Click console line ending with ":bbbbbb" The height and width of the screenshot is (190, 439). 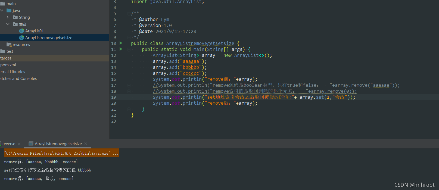pyautogui.click(x=48, y=170)
